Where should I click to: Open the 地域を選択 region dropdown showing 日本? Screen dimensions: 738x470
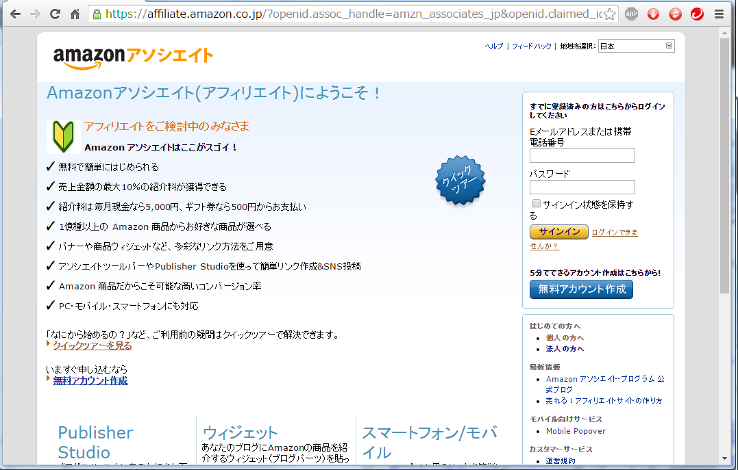[636, 46]
